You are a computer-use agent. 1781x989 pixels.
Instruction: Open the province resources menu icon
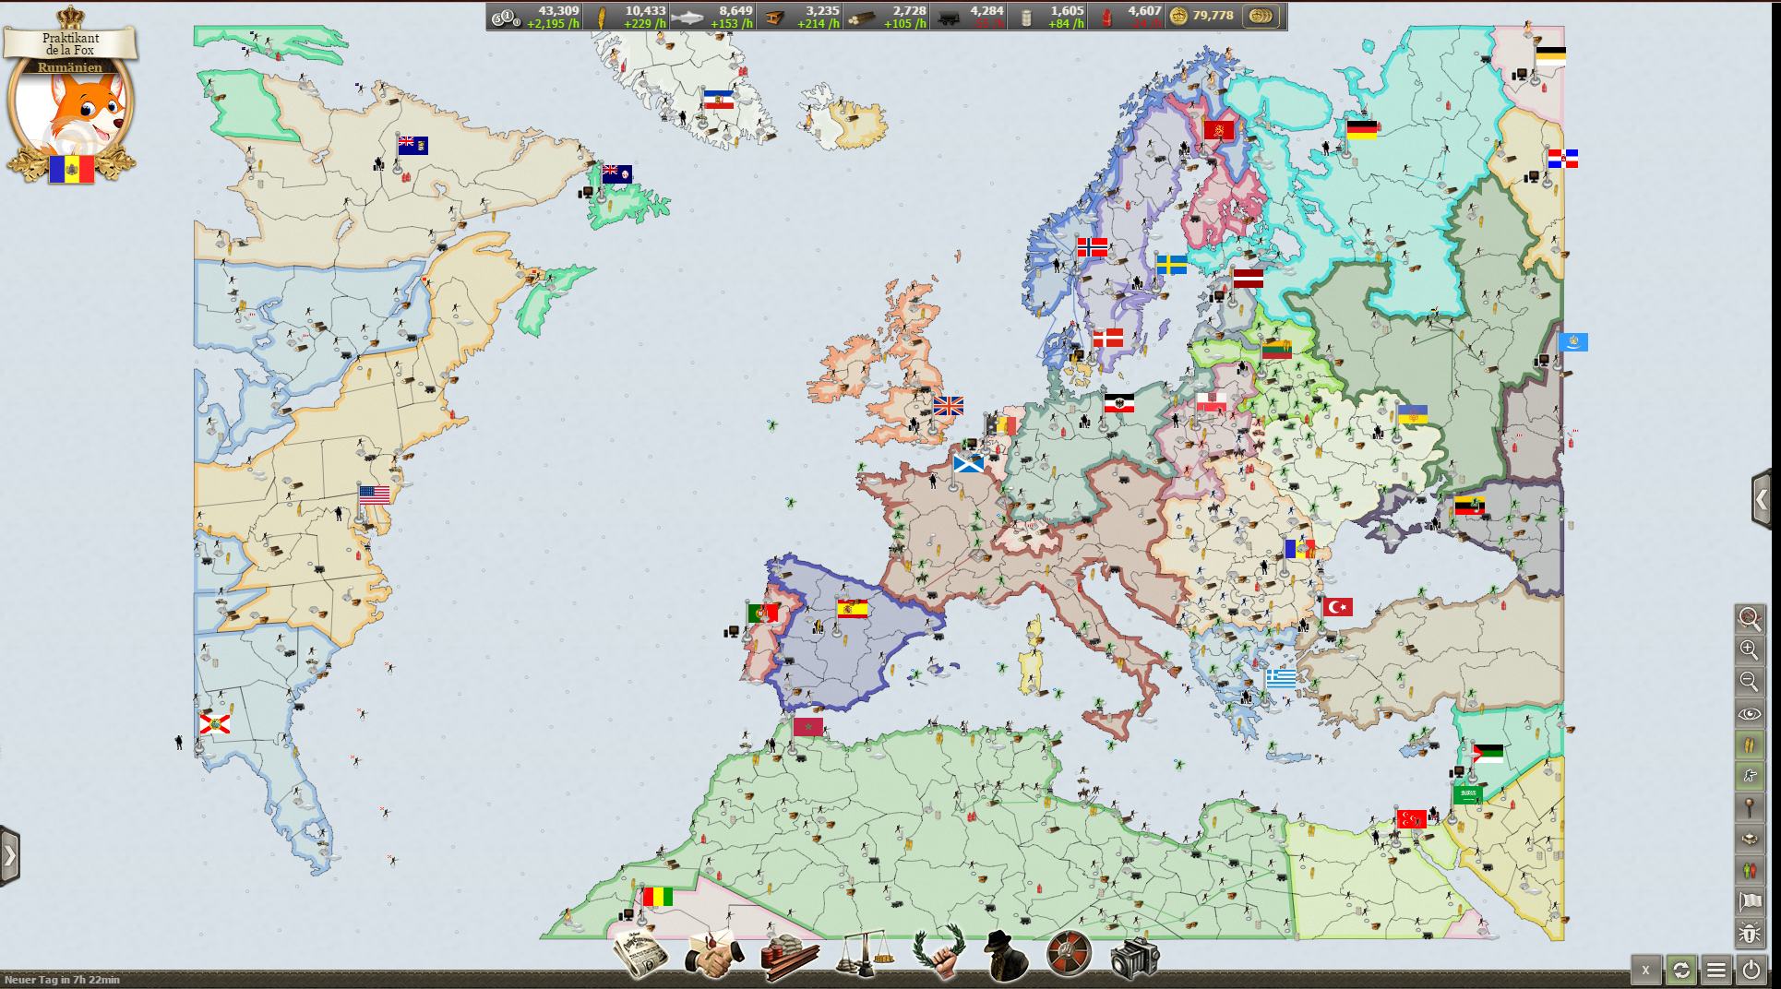pos(789,957)
